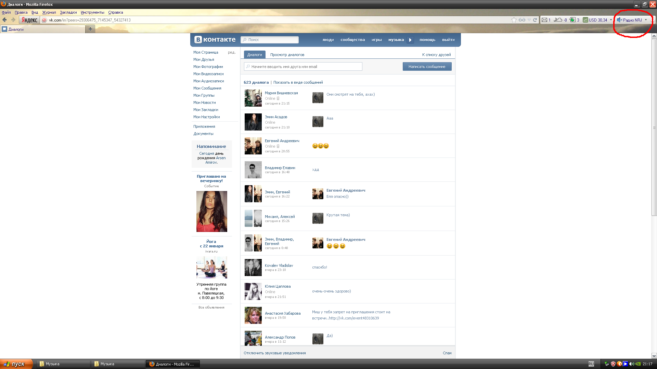
Task: Click the system tray volume icon
Action: click(632, 364)
